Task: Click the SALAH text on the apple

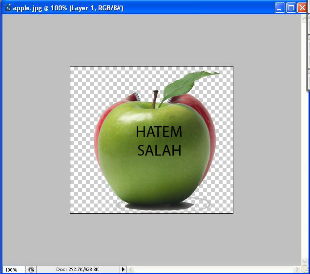Action: 159,150
